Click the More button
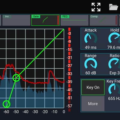 (x=93, y=104)
